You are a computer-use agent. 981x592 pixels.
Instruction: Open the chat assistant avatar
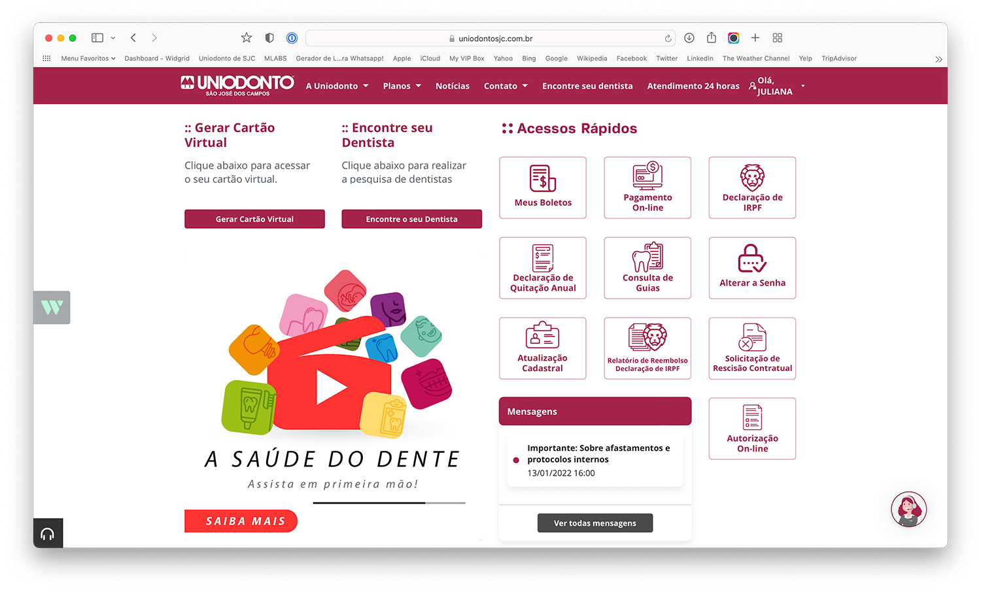[x=908, y=509]
